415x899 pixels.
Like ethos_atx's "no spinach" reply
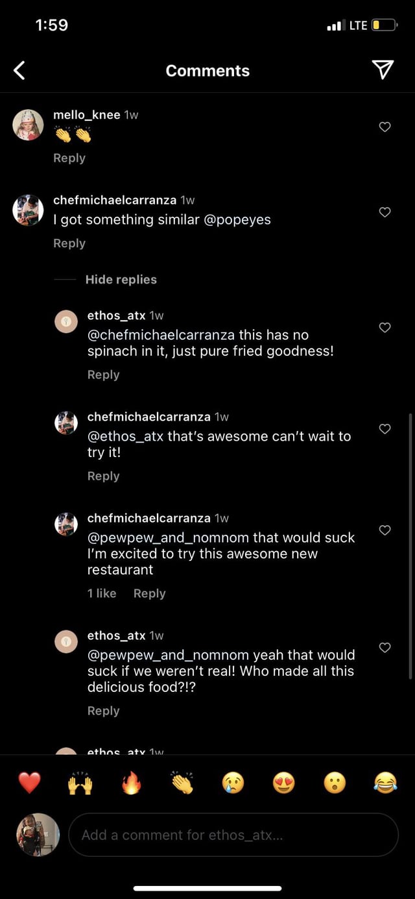point(385,328)
